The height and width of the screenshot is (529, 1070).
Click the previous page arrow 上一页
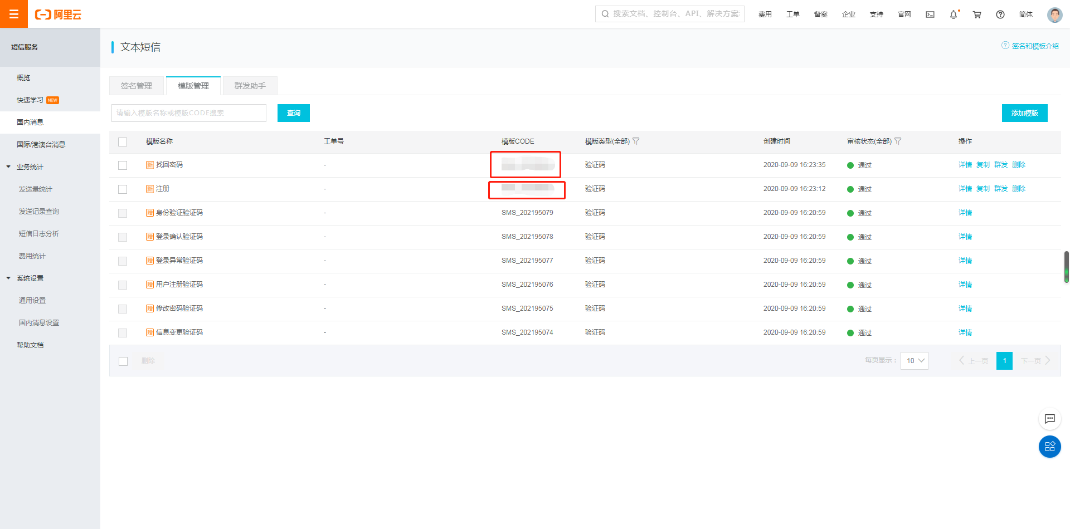[x=974, y=361]
